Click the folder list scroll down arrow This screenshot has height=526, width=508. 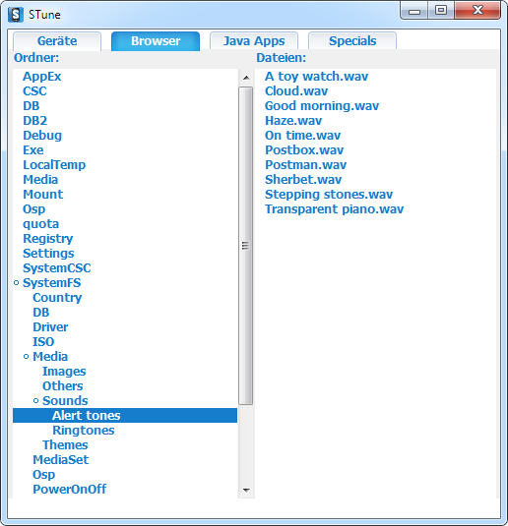246,490
